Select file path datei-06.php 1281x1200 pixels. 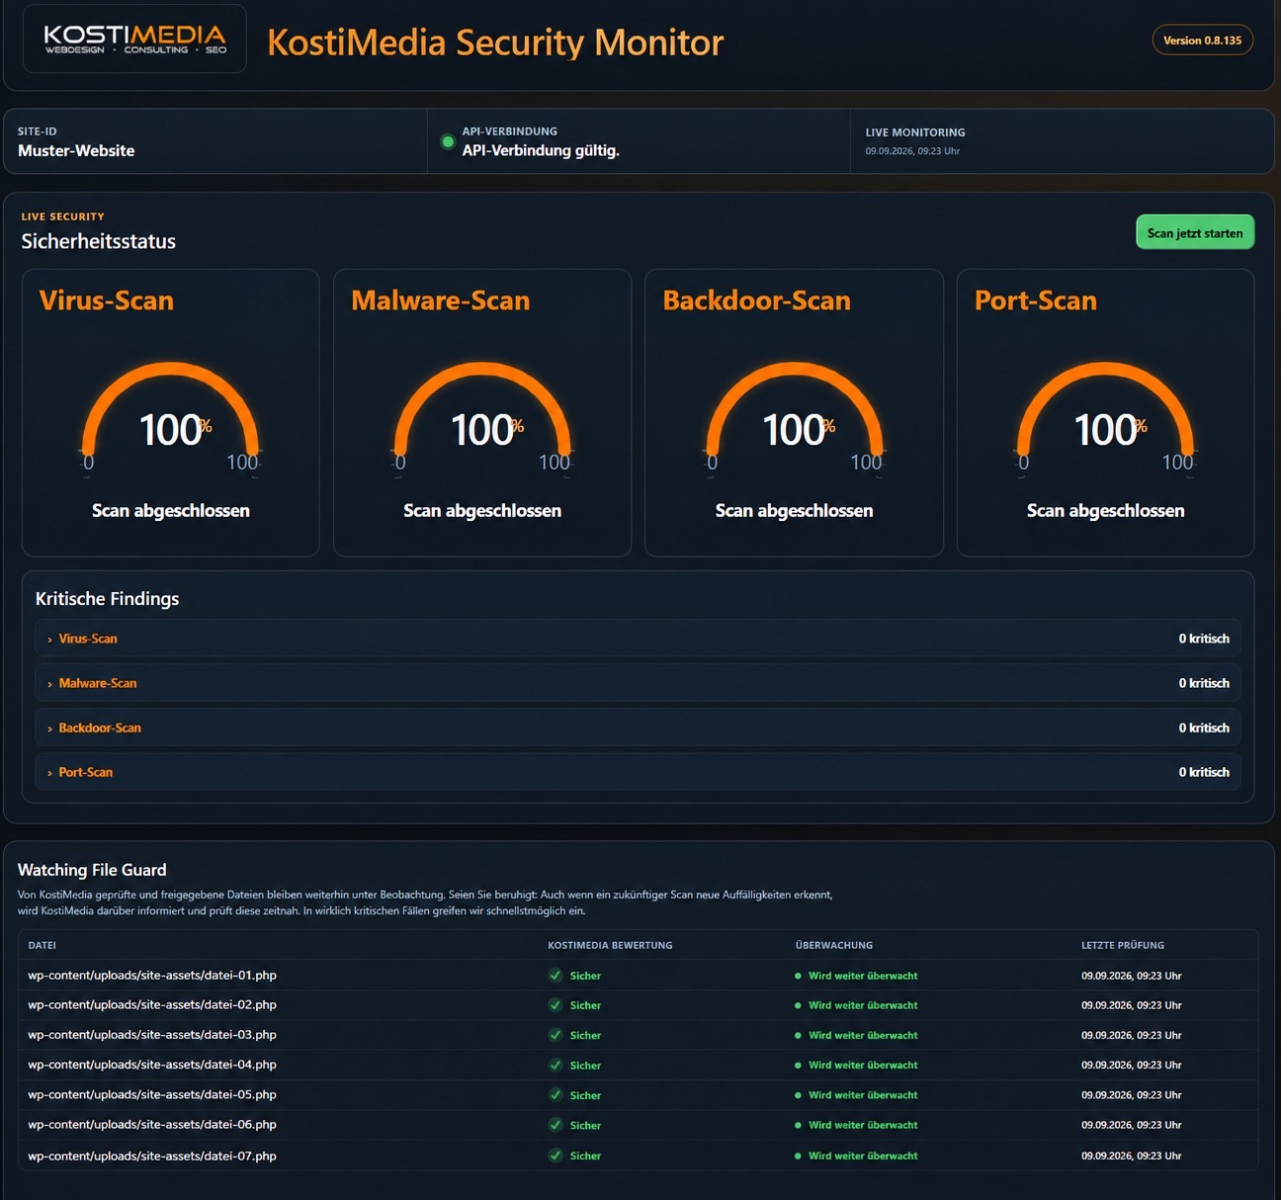pyautogui.click(x=152, y=1125)
